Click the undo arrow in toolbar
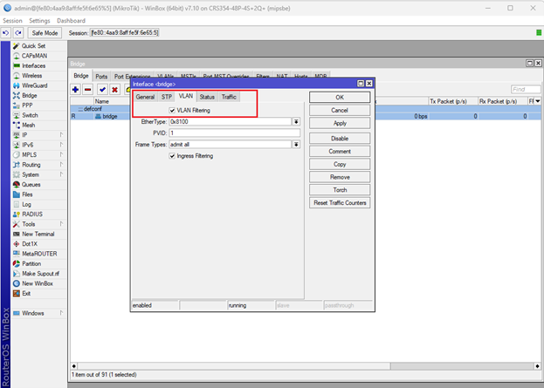This screenshot has height=388, width=544. tap(6, 33)
